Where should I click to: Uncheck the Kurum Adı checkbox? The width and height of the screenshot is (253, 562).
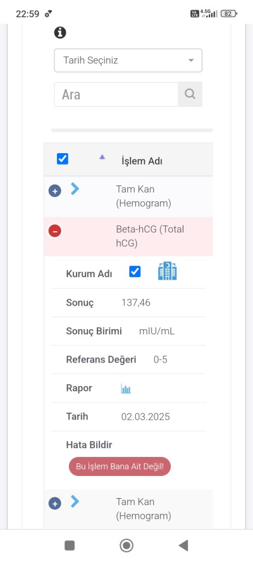(135, 272)
